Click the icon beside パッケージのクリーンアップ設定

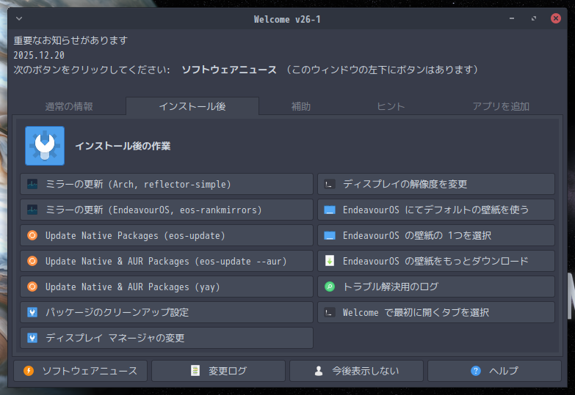[x=32, y=312]
